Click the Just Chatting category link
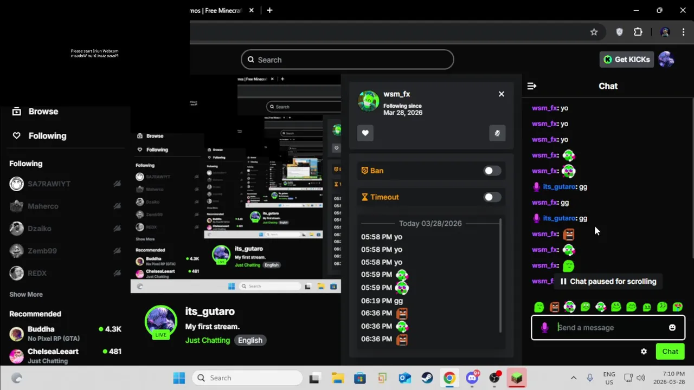The width and height of the screenshot is (694, 390). (x=208, y=340)
